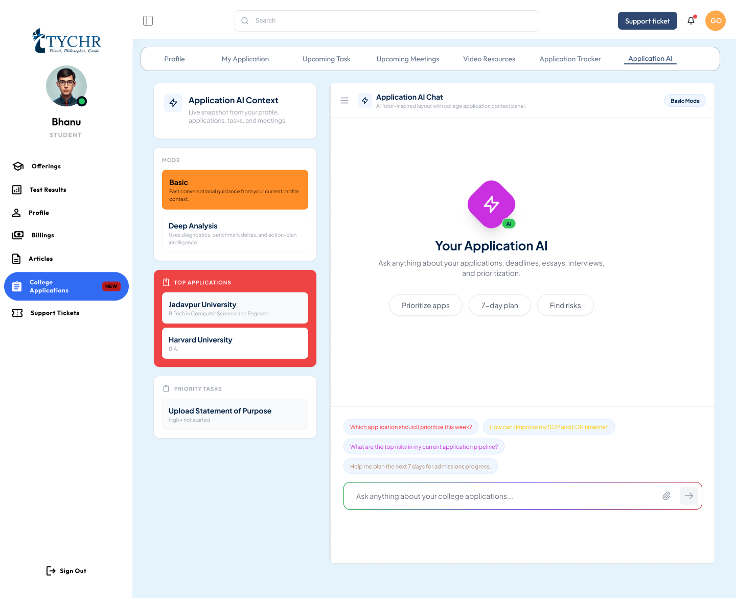Click the search magnifier icon
736x598 pixels.
tap(245, 21)
